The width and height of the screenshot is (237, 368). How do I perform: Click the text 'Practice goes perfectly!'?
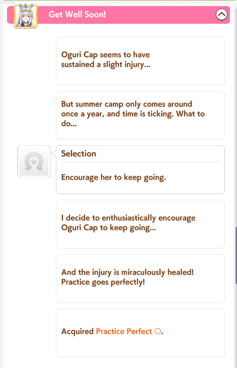tap(102, 282)
